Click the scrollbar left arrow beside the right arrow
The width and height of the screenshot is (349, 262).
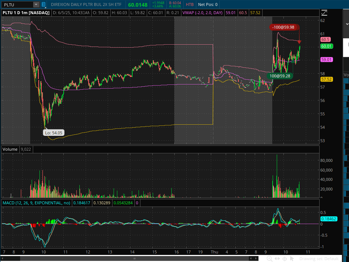[251, 258]
